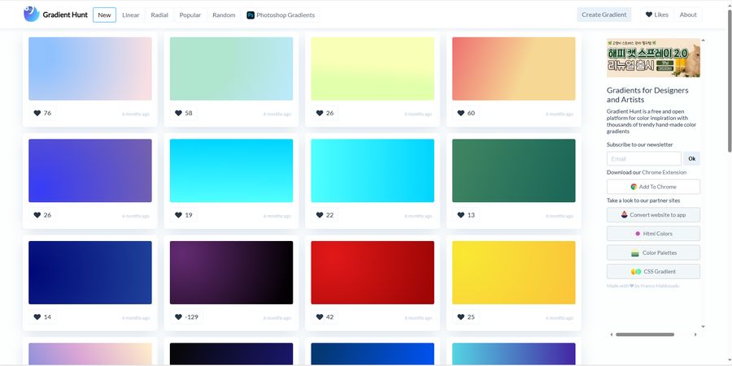Like the gradient with 22 likes
The image size is (732, 366).
click(325, 215)
